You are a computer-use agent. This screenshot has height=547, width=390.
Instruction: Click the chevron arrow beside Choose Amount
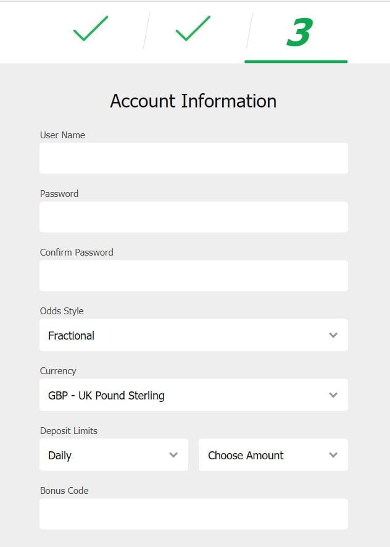coord(333,455)
